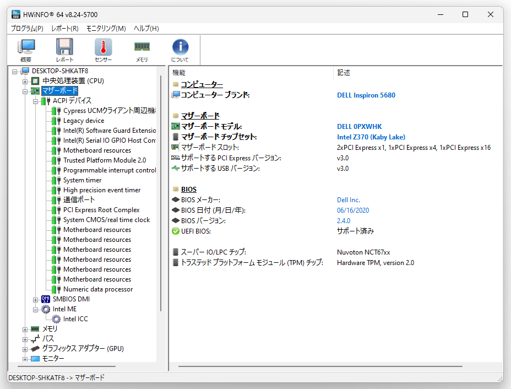This screenshot has width=511, height=389.
Task: Click Hardware TPM, version 2.0 text
Action: tap(376, 263)
